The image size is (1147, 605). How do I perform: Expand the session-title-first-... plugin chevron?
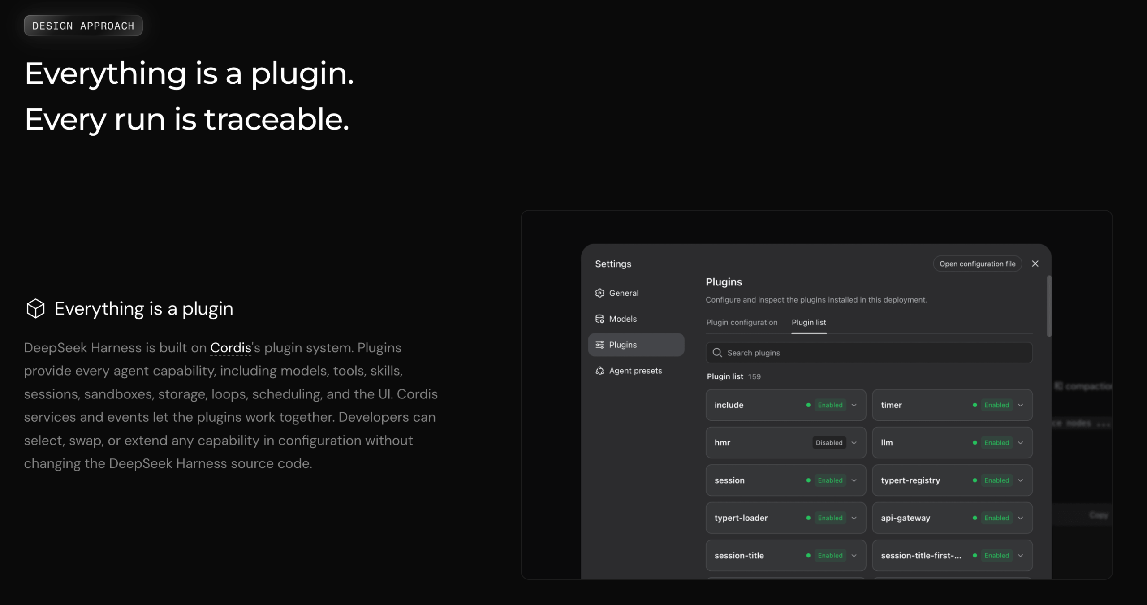pos(1021,556)
